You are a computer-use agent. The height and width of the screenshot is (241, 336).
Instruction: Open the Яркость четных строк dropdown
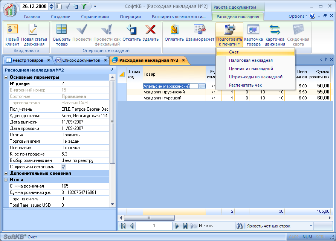click(x=311, y=226)
